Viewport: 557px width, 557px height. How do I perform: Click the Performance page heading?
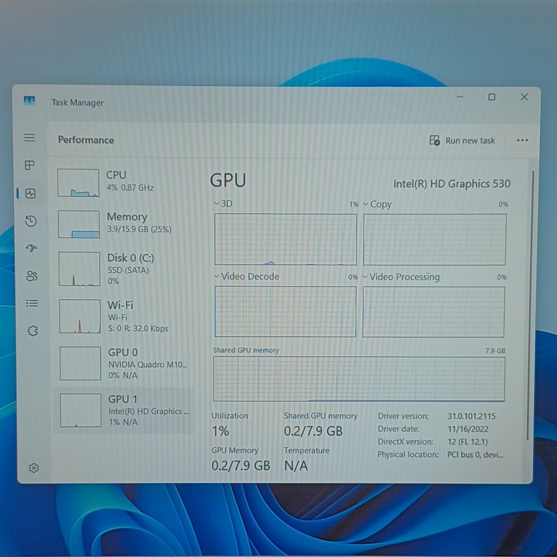pyautogui.click(x=86, y=140)
